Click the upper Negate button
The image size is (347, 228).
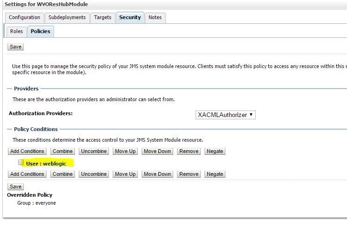tap(215, 151)
